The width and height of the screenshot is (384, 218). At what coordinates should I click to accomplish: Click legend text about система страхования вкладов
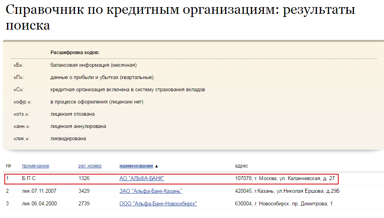point(128,90)
